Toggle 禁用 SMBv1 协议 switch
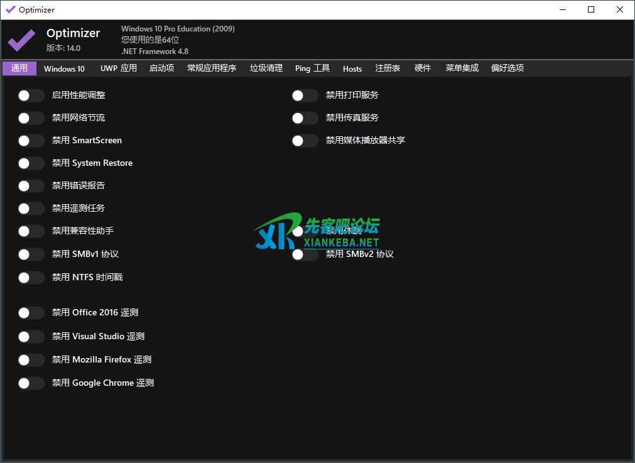Image resolution: width=635 pixels, height=463 pixels. 31,254
